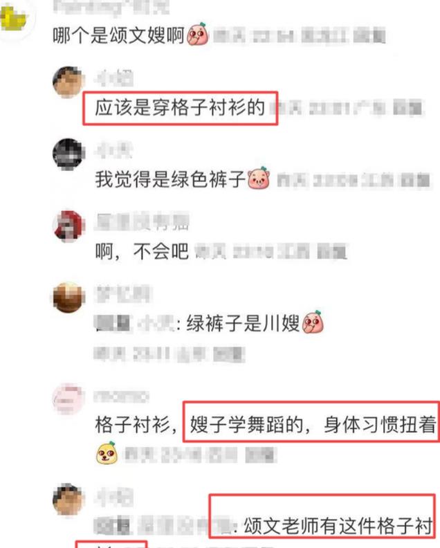Open the pale pink avatar of 格子衬衫 commenter
Viewport: 440px width, 548px height.
click(68, 399)
